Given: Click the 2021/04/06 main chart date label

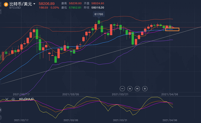Looking at the screenshot, I should tap(169, 94).
